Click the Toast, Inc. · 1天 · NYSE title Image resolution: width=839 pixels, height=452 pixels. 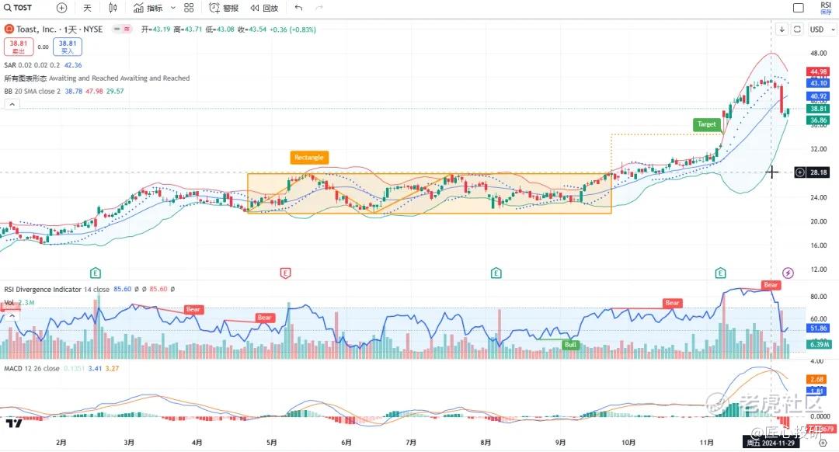coord(59,29)
